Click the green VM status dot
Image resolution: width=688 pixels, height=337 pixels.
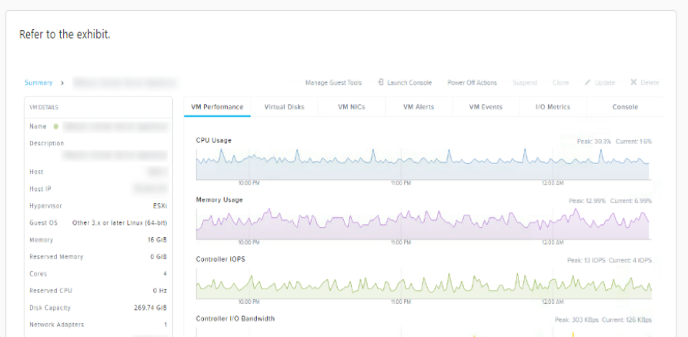click(x=56, y=125)
